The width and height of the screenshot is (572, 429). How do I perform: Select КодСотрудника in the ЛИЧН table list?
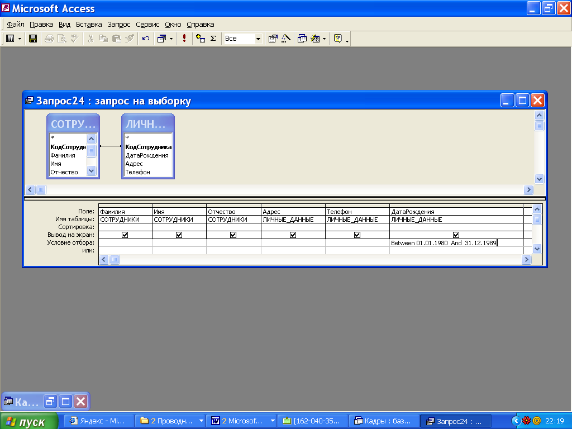click(x=148, y=147)
